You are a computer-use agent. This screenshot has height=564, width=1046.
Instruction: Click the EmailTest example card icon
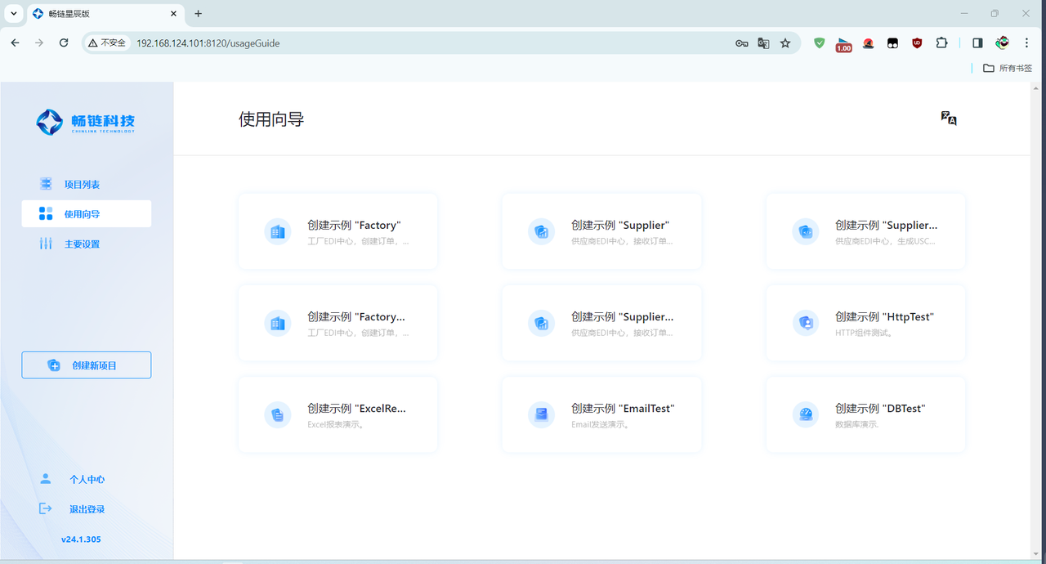click(541, 414)
